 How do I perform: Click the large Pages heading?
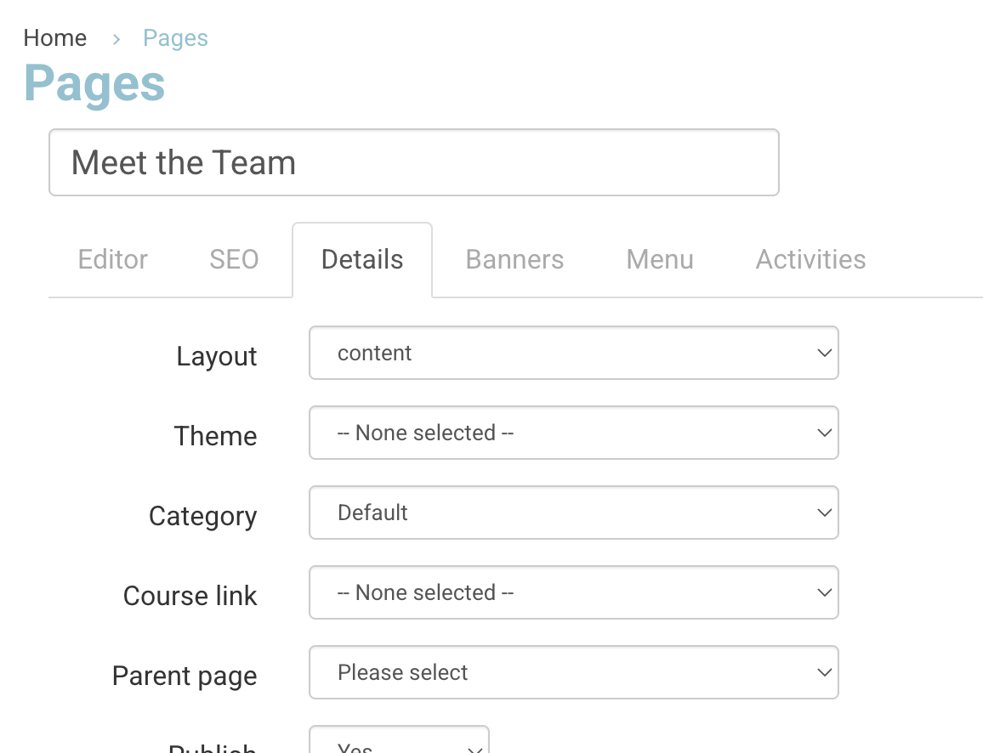coord(94,83)
